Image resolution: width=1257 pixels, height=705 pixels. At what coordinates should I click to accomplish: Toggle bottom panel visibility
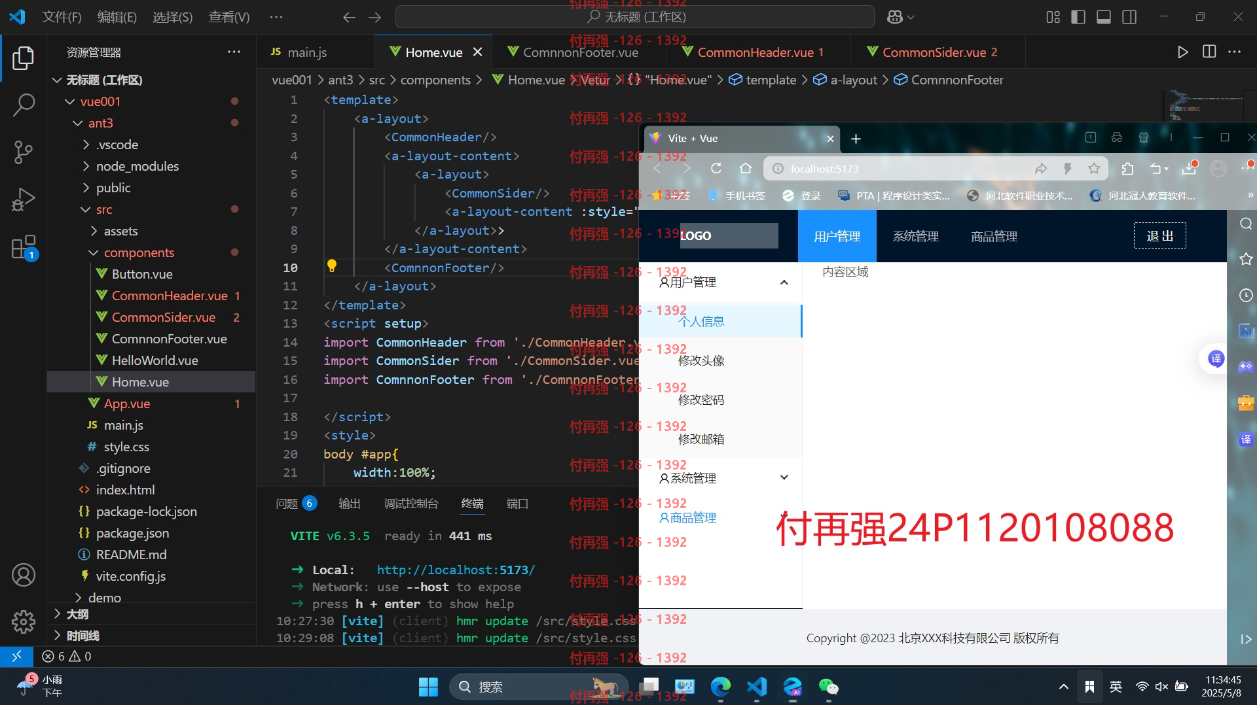(1104, 17)
